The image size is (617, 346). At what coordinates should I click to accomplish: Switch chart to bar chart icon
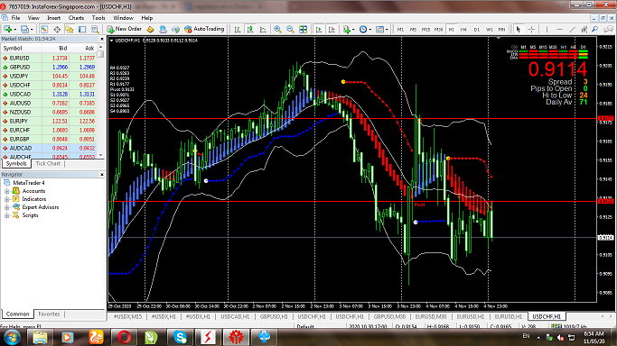tap(238, 29)
